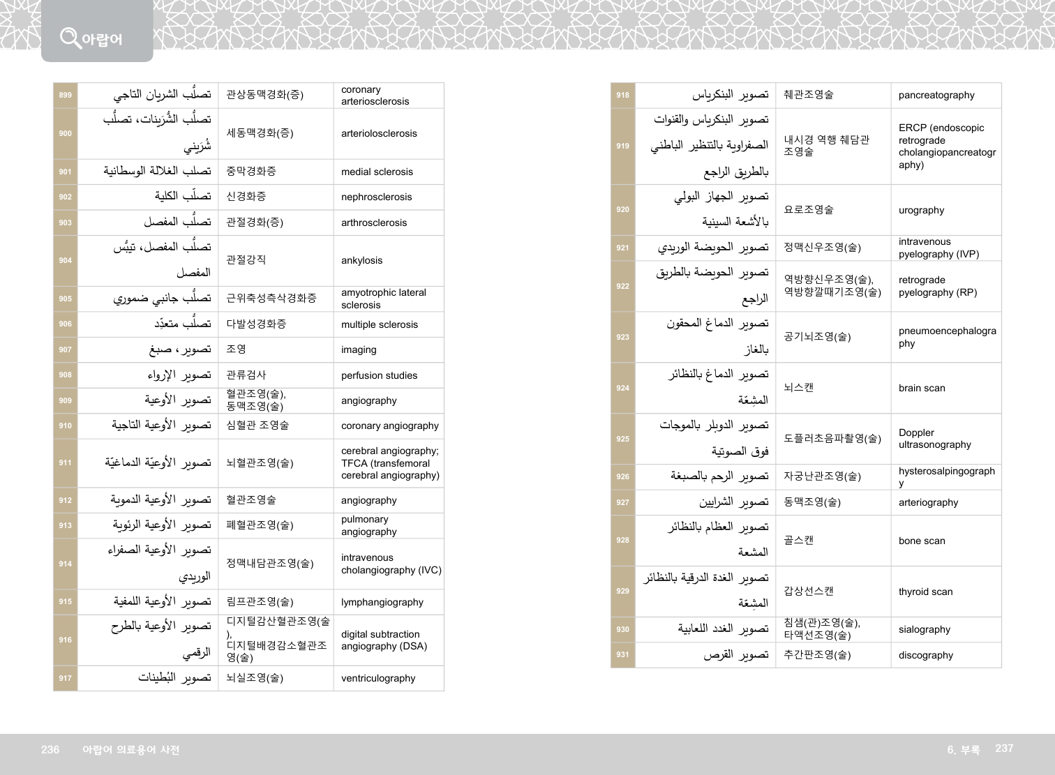Click the "6. 부록" footer label

[x=963, y=749]
